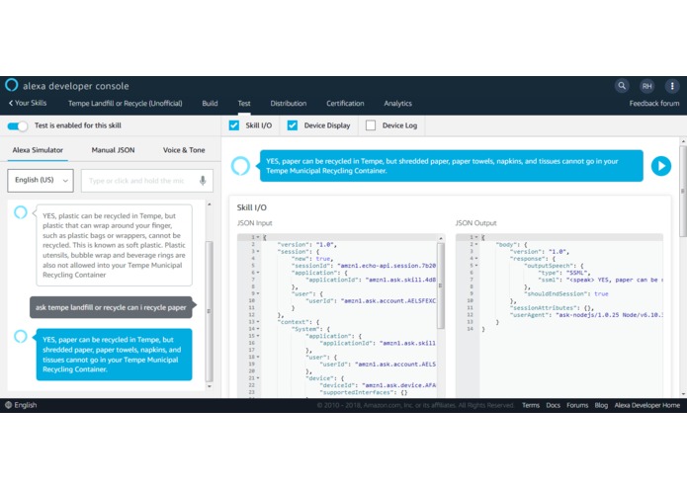Select the Test tab
The image size is (687, 488).
244,104
